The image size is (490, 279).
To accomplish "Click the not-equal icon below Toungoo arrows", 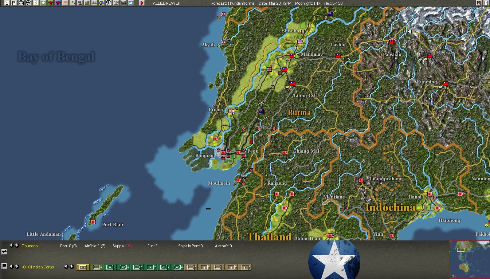I will click(x=4, y=251).
